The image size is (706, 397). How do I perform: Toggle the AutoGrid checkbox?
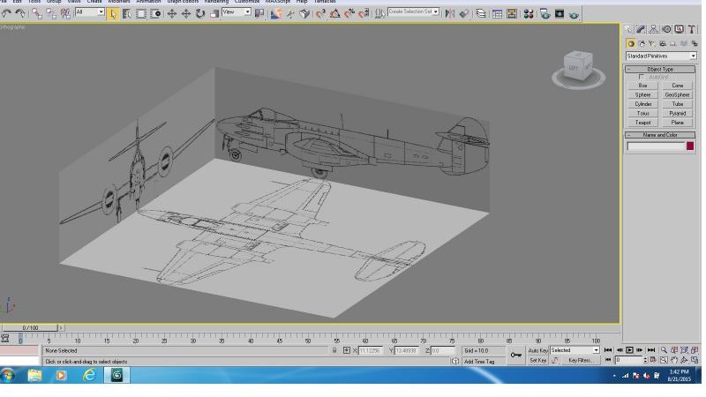tap(642, 77)
